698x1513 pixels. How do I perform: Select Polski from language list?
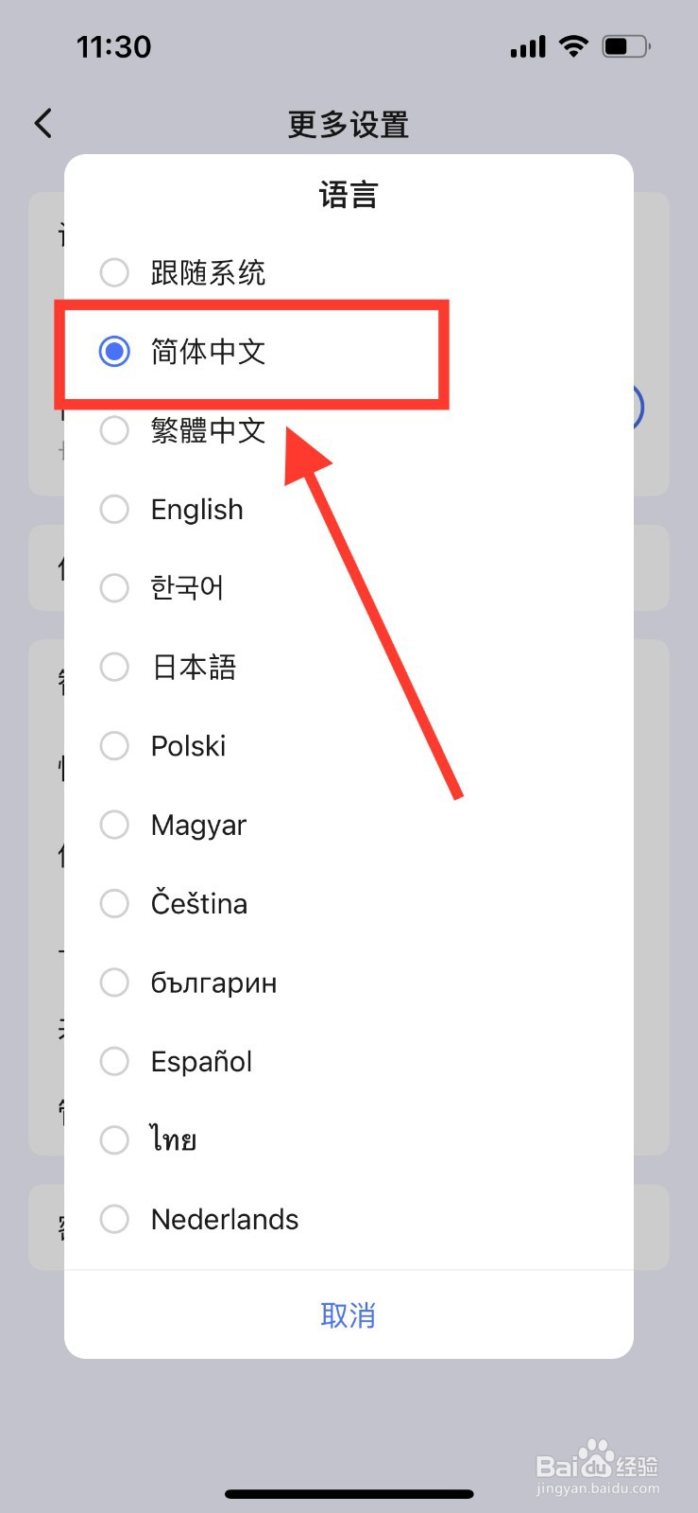114,746
